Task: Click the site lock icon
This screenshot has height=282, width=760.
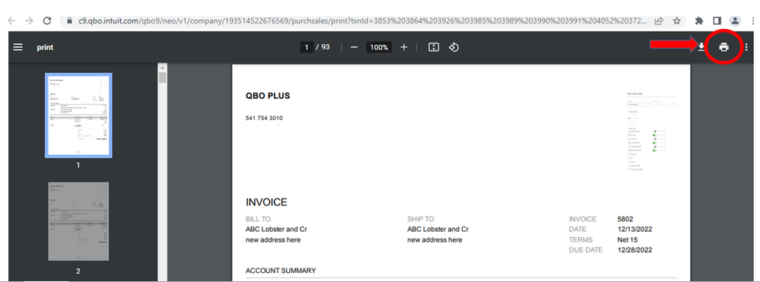Action: coord(70,21)
